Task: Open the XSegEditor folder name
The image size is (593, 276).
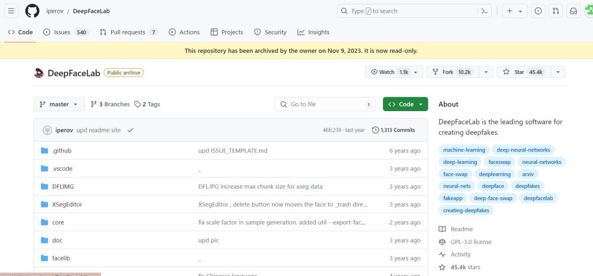Action: 67,204
